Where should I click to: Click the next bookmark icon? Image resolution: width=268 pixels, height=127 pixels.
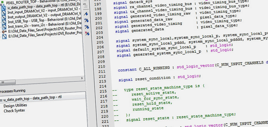click(87, 21)
